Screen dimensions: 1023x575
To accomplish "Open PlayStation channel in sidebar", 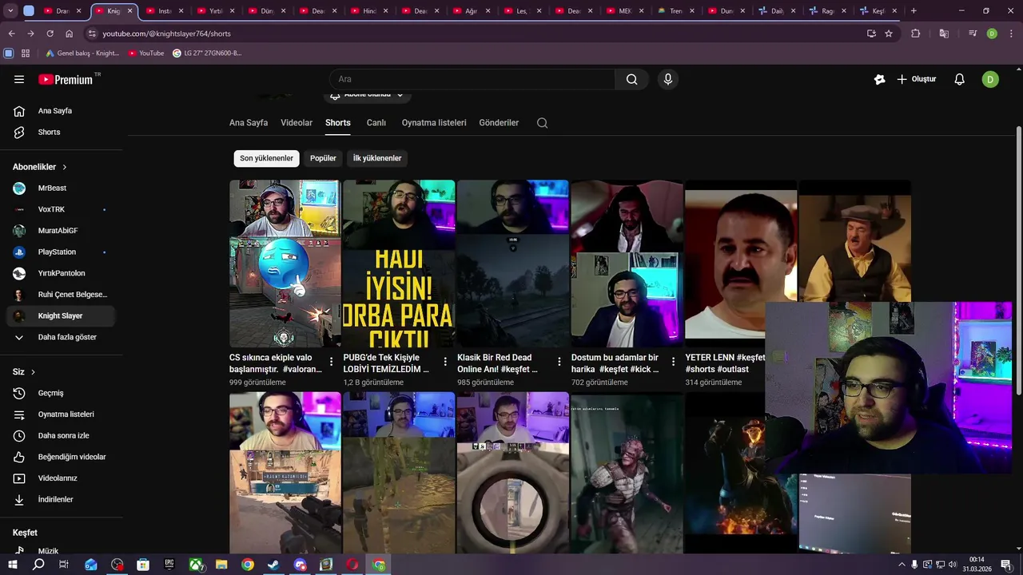I will click(61, 252).
